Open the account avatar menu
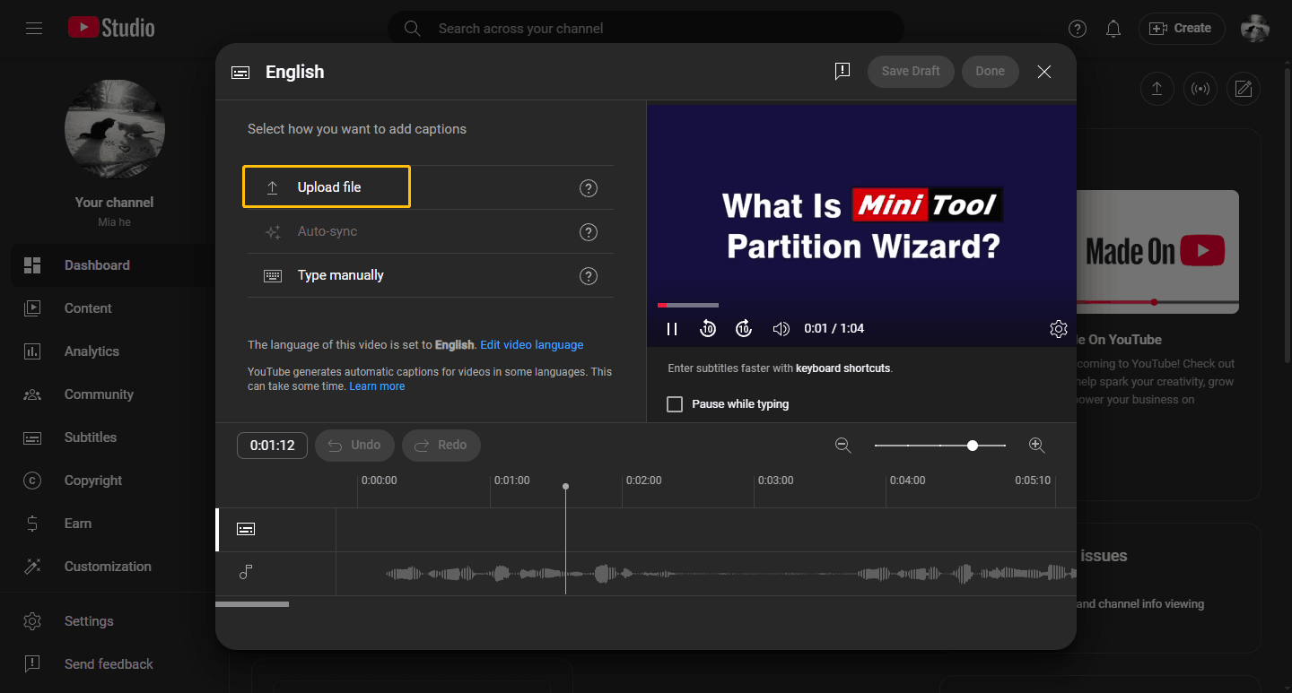1292x693 pixels. (1255, 29)
